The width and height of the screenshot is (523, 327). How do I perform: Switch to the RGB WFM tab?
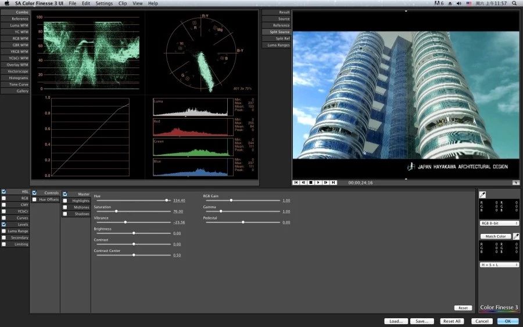click(x=15, y=38)
